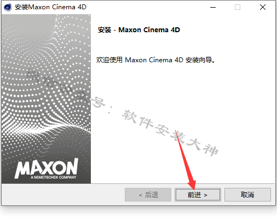Viewport: 277px width, 219px height.
Task: Click the gray footer strip left of 后退
Action: [63, 195]
